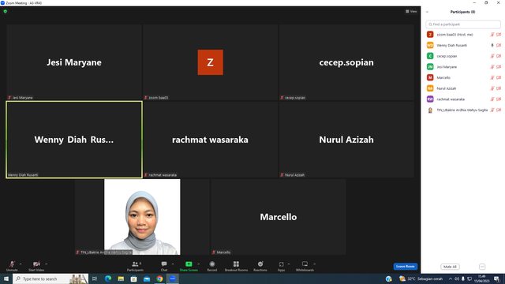Unmute the microphone in the Zoom toolbar

(x=12, y=266)
